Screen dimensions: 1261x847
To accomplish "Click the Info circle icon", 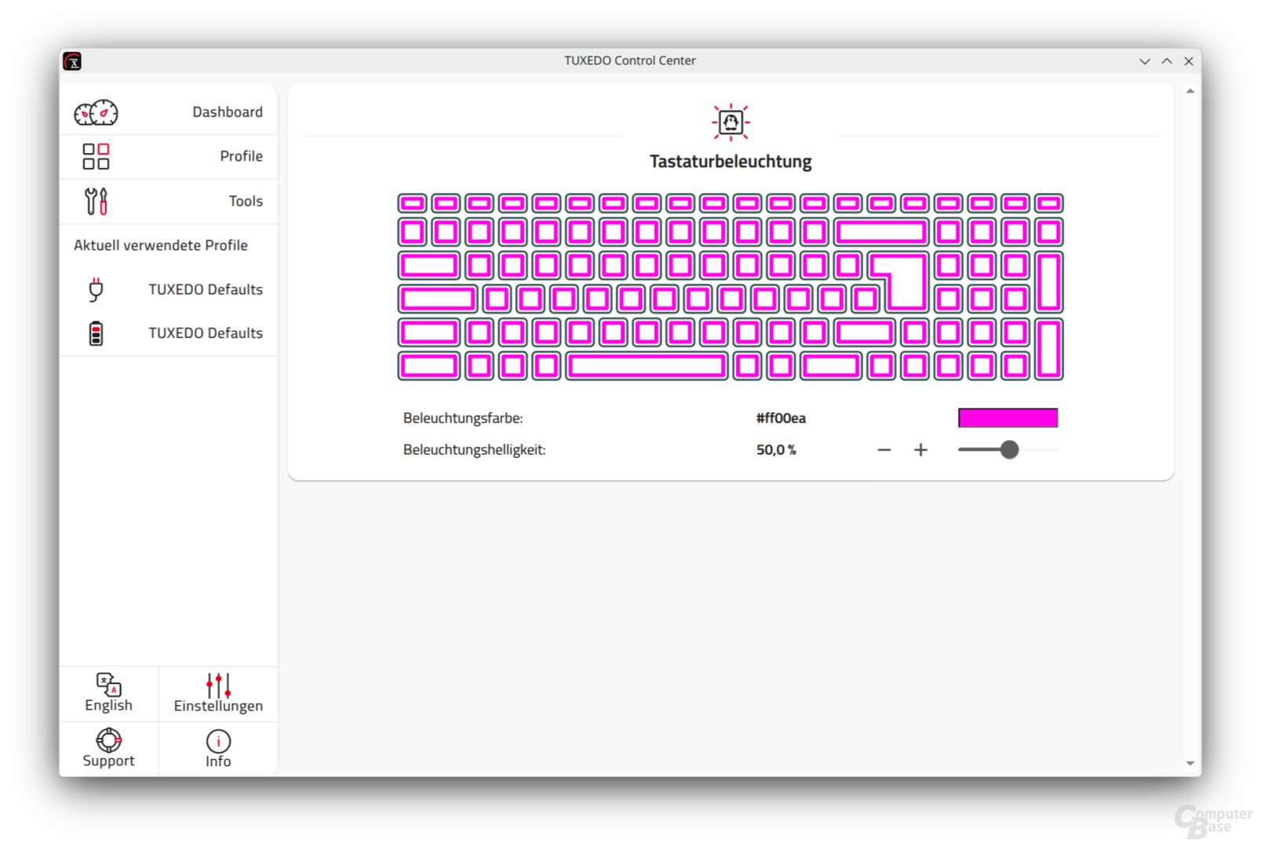I will click(218, 741).
